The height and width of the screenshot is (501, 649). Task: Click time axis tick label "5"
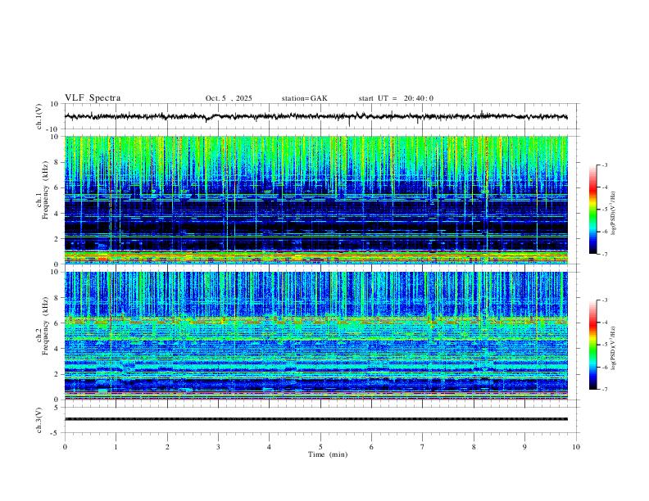click(320, 447)
